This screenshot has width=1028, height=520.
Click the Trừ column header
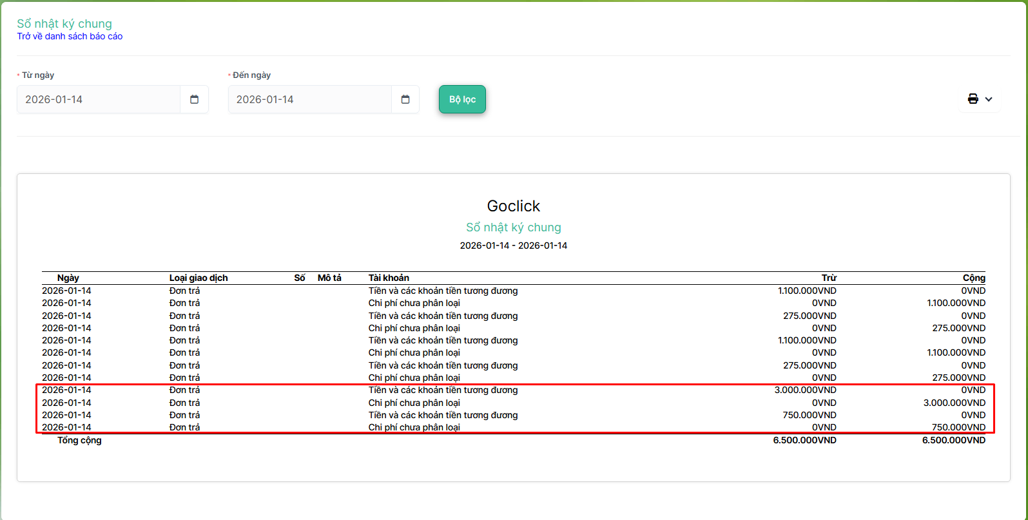pos(829,278)
